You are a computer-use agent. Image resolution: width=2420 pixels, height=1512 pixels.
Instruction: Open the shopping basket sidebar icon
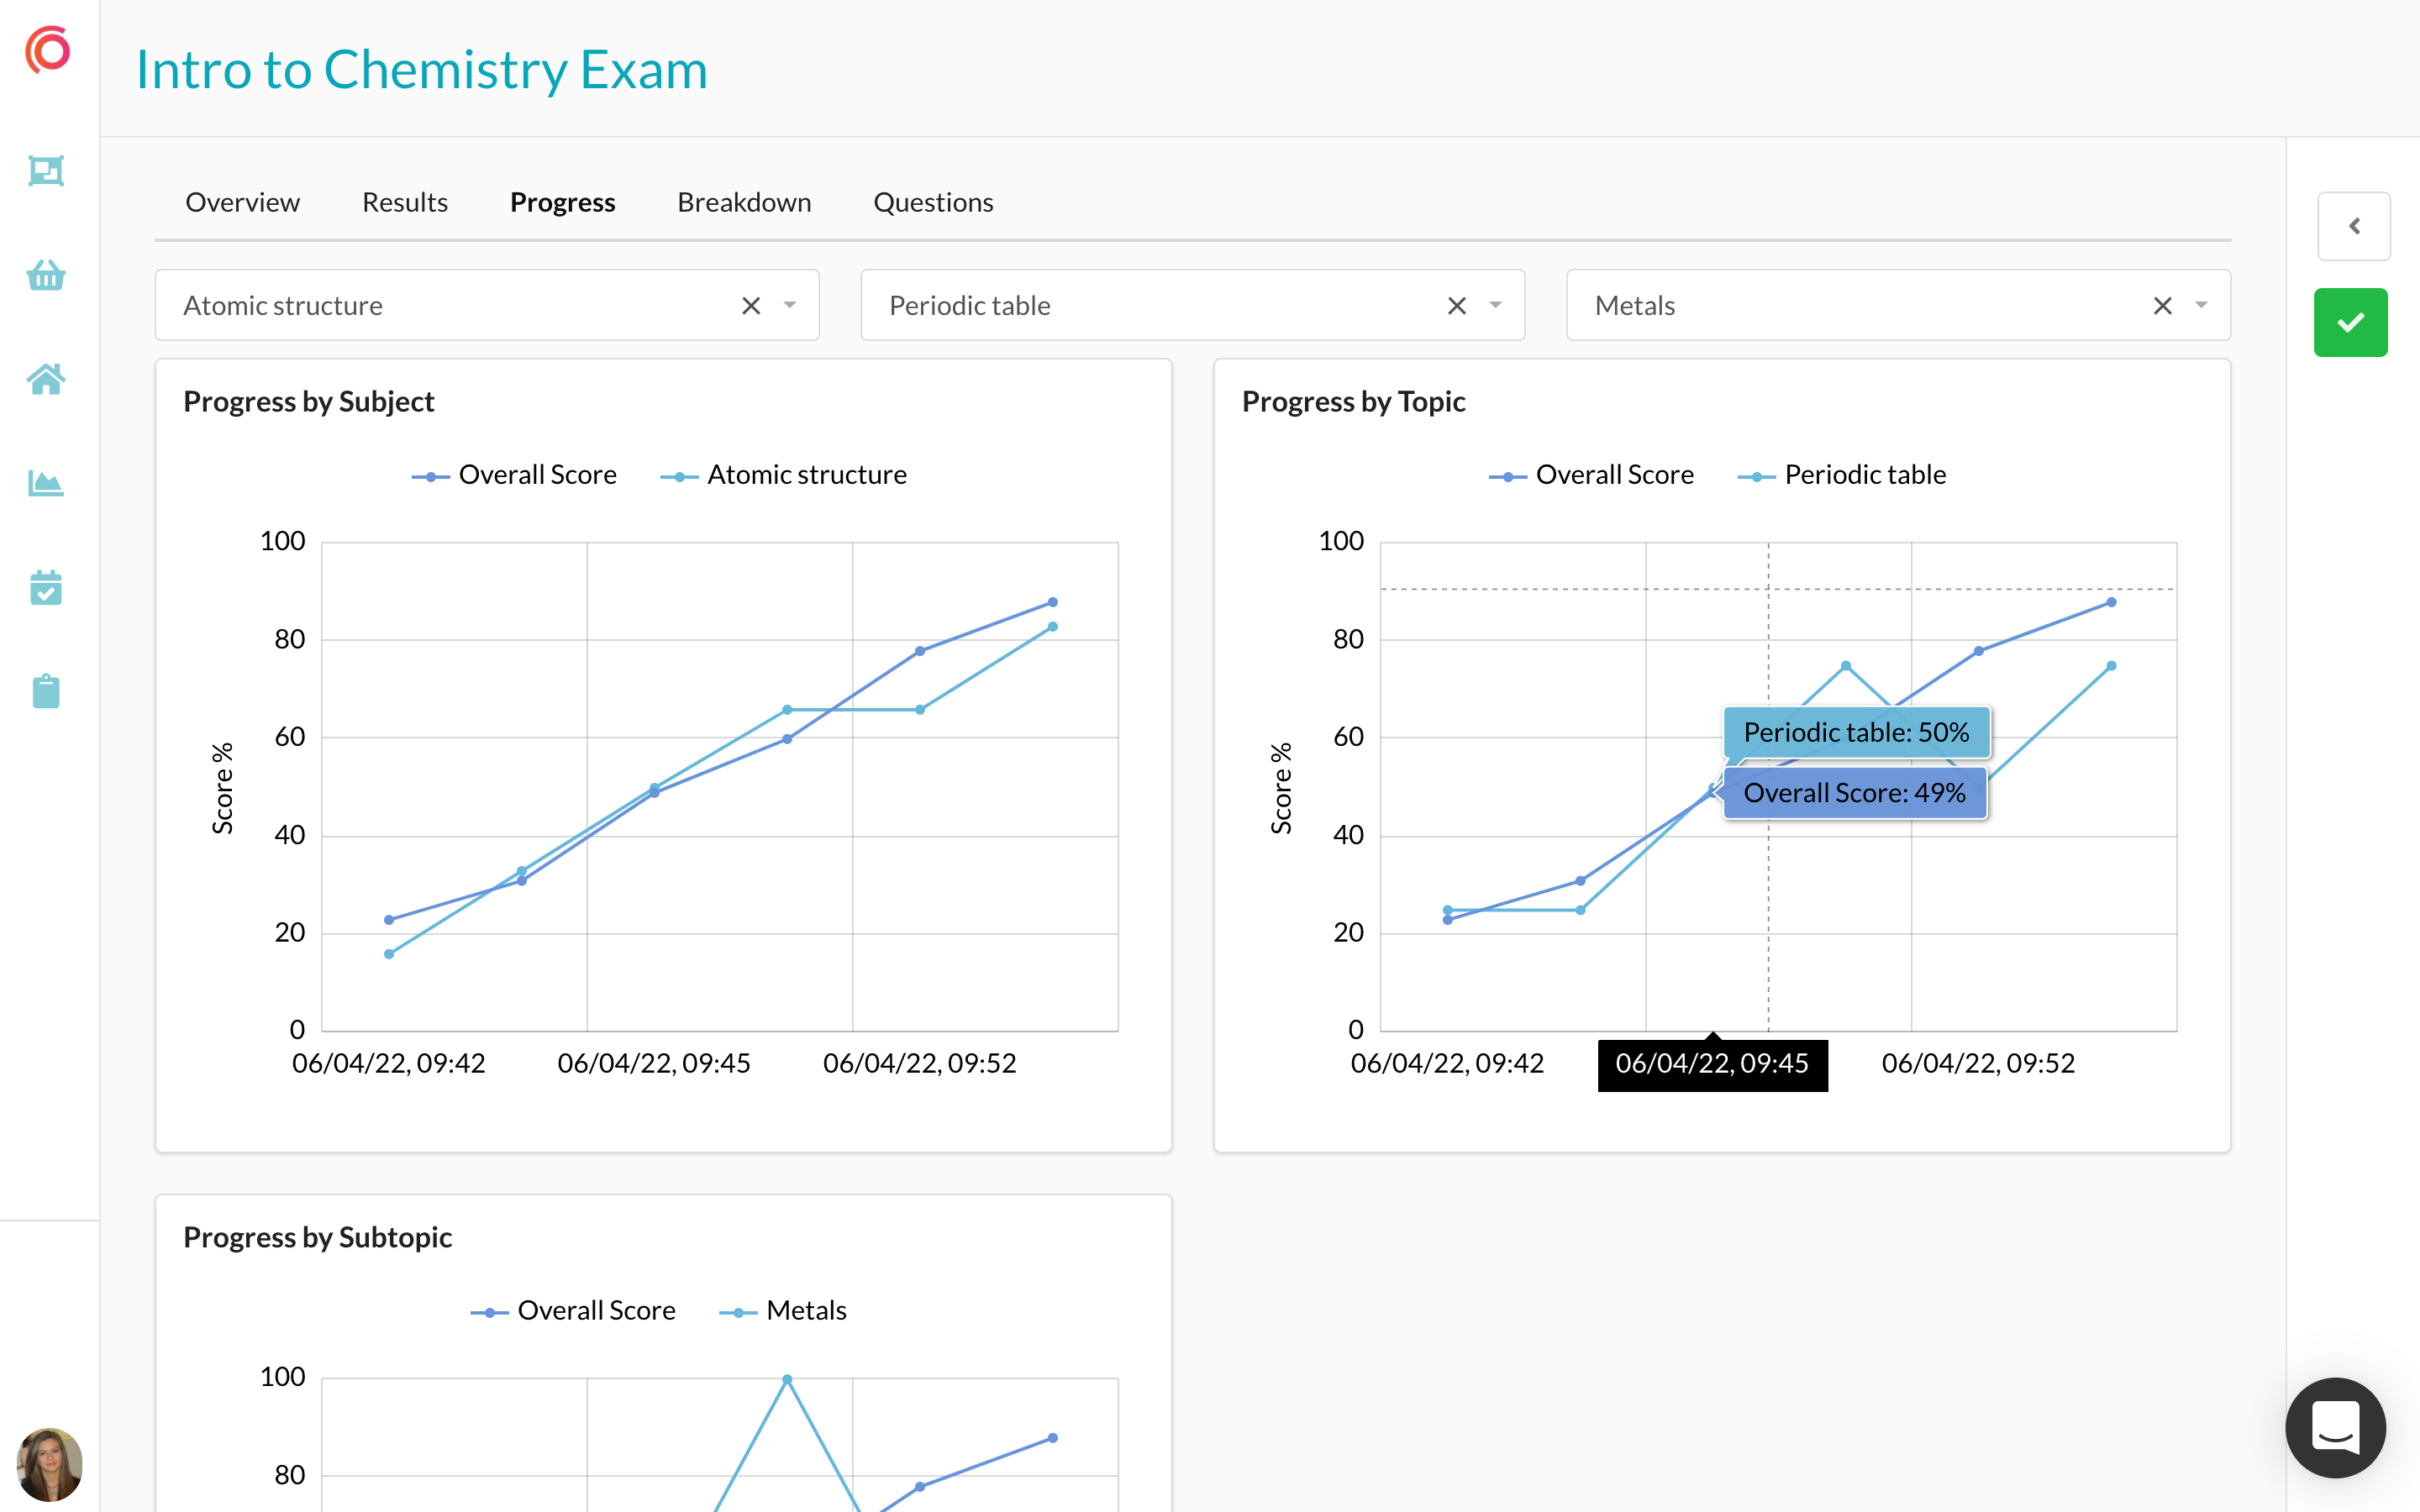coord(46,275)
